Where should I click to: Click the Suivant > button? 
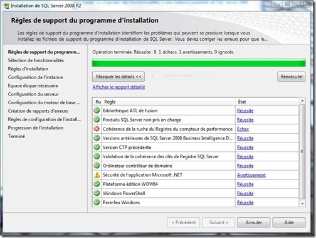[219, 222]
